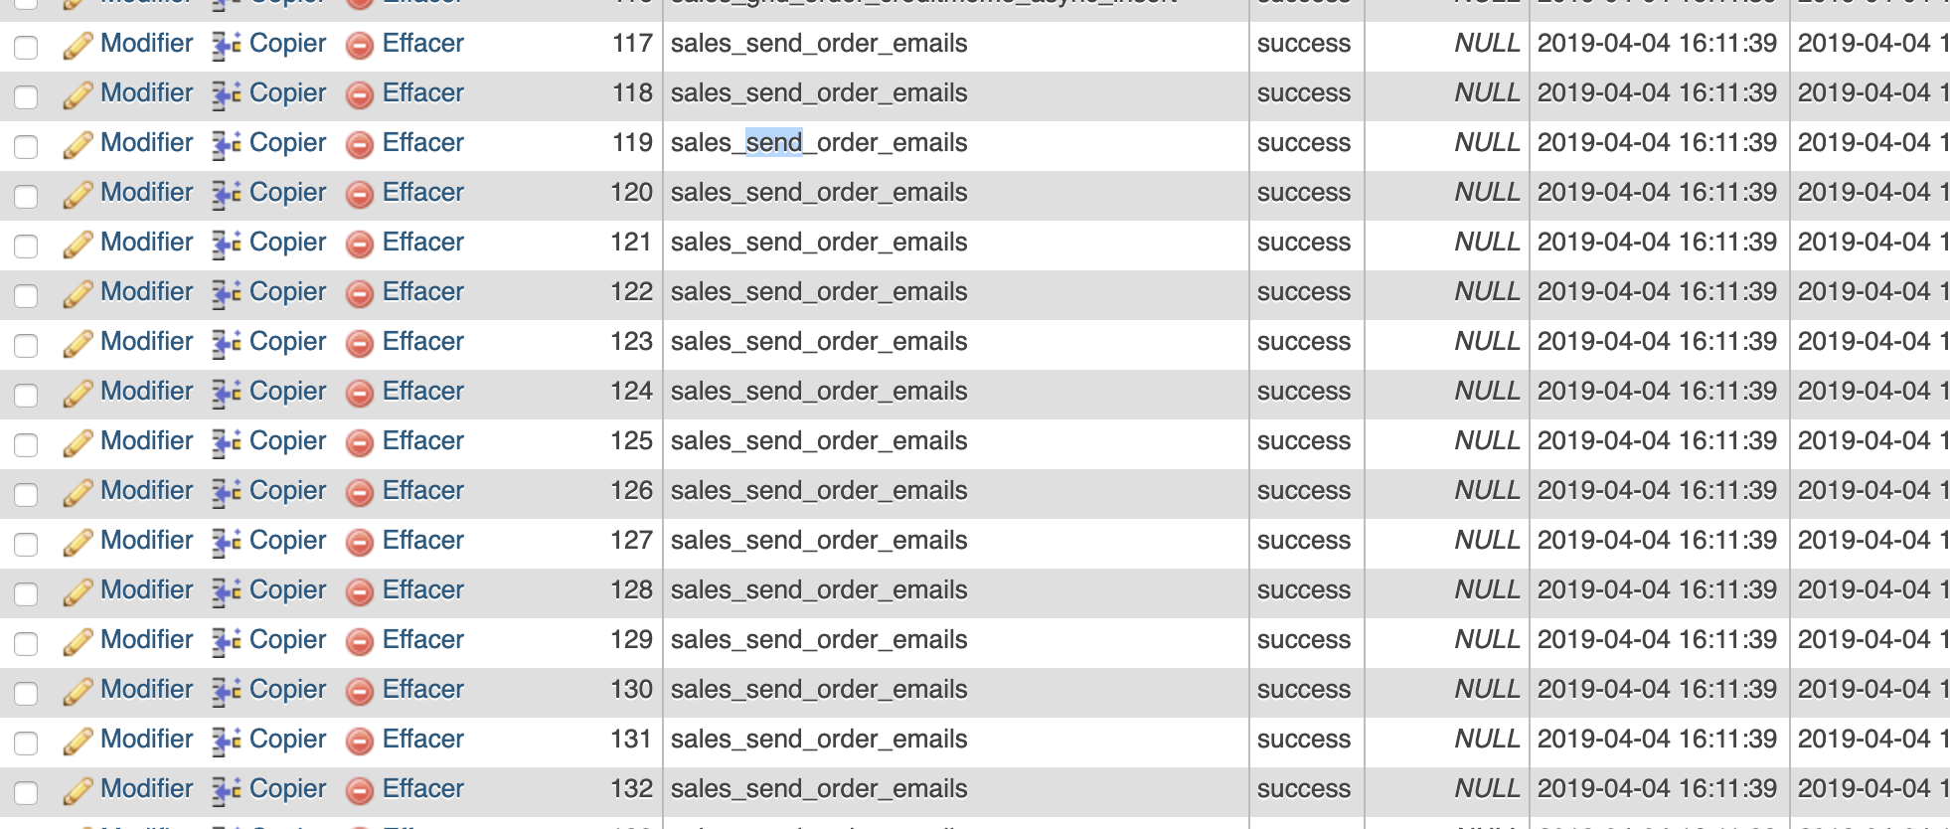Click the copy icon for row 119
The image size is (1950, 829).
(x=227, y=145)
